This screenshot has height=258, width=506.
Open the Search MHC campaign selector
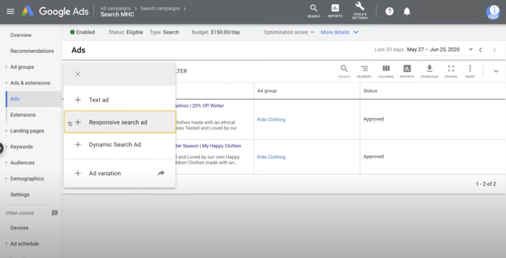pos(117,14)
